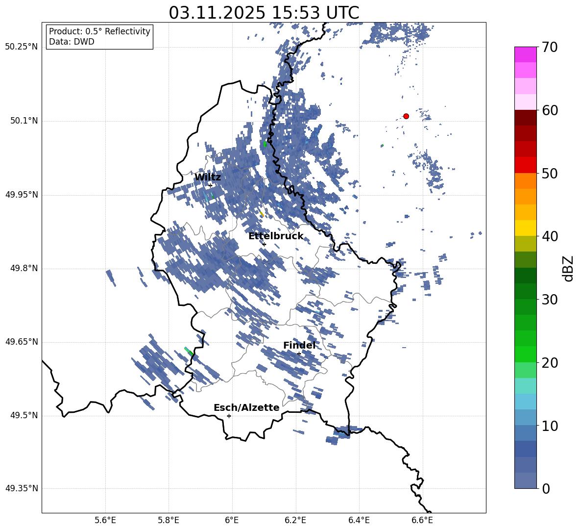This screenshot has height=530, width=580.
Task: Click the red station marker dot
Action: tap(406, 116)
